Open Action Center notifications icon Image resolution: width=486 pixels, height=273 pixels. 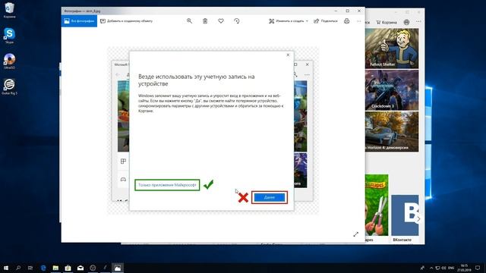point(478,268)
